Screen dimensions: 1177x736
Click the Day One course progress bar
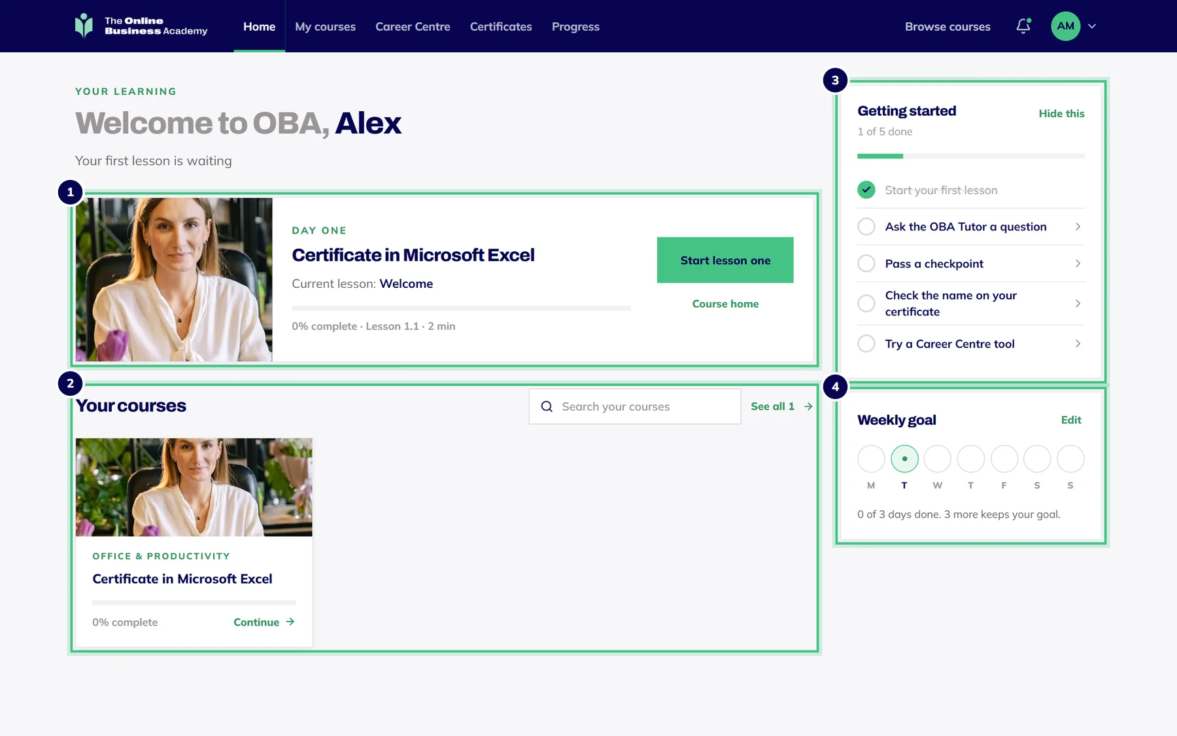(x=461, y=308)
